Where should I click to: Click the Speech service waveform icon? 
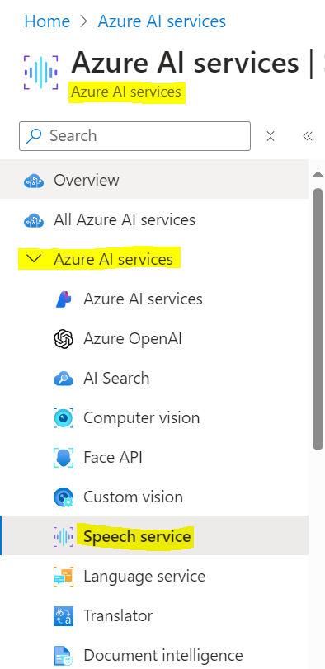tap(64, 536)
